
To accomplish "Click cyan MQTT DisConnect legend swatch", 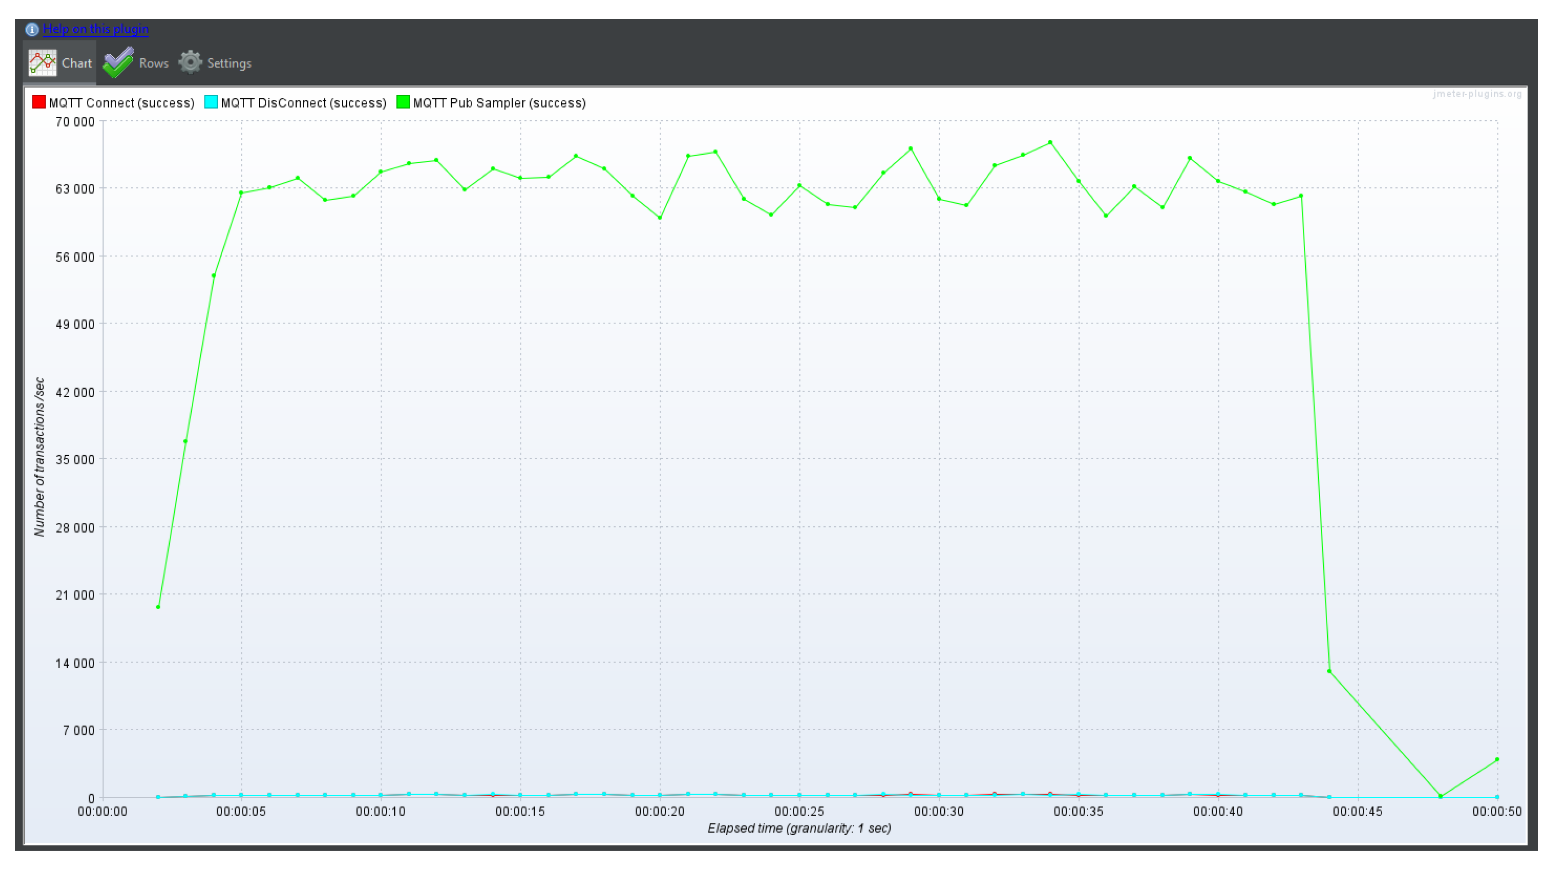I will (x=211, y=102).
